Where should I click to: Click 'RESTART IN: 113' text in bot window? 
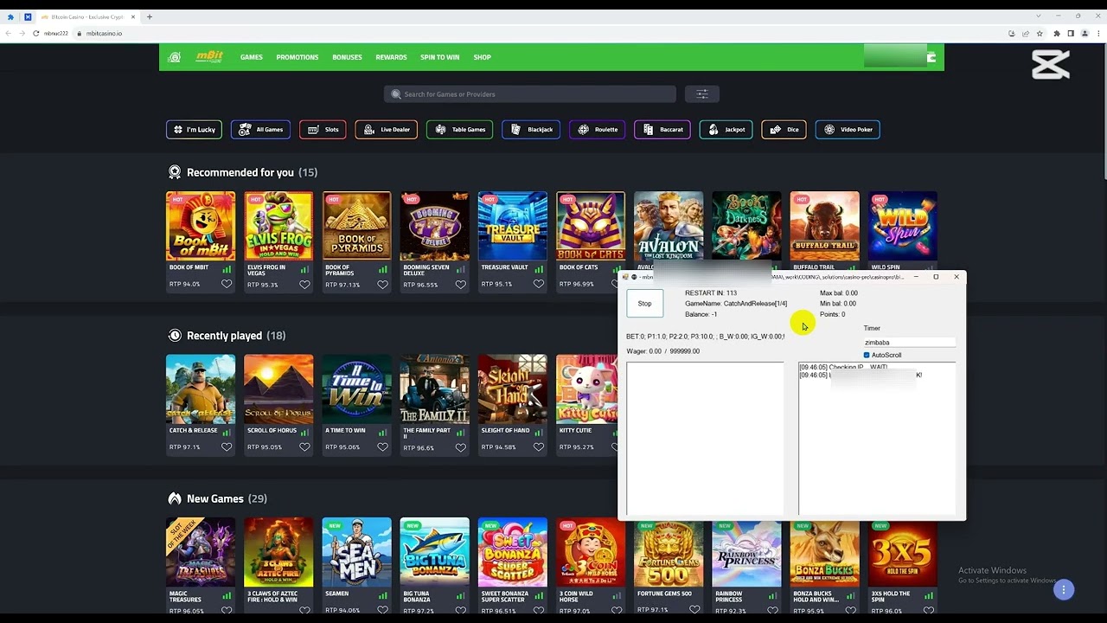coord(711,293)
